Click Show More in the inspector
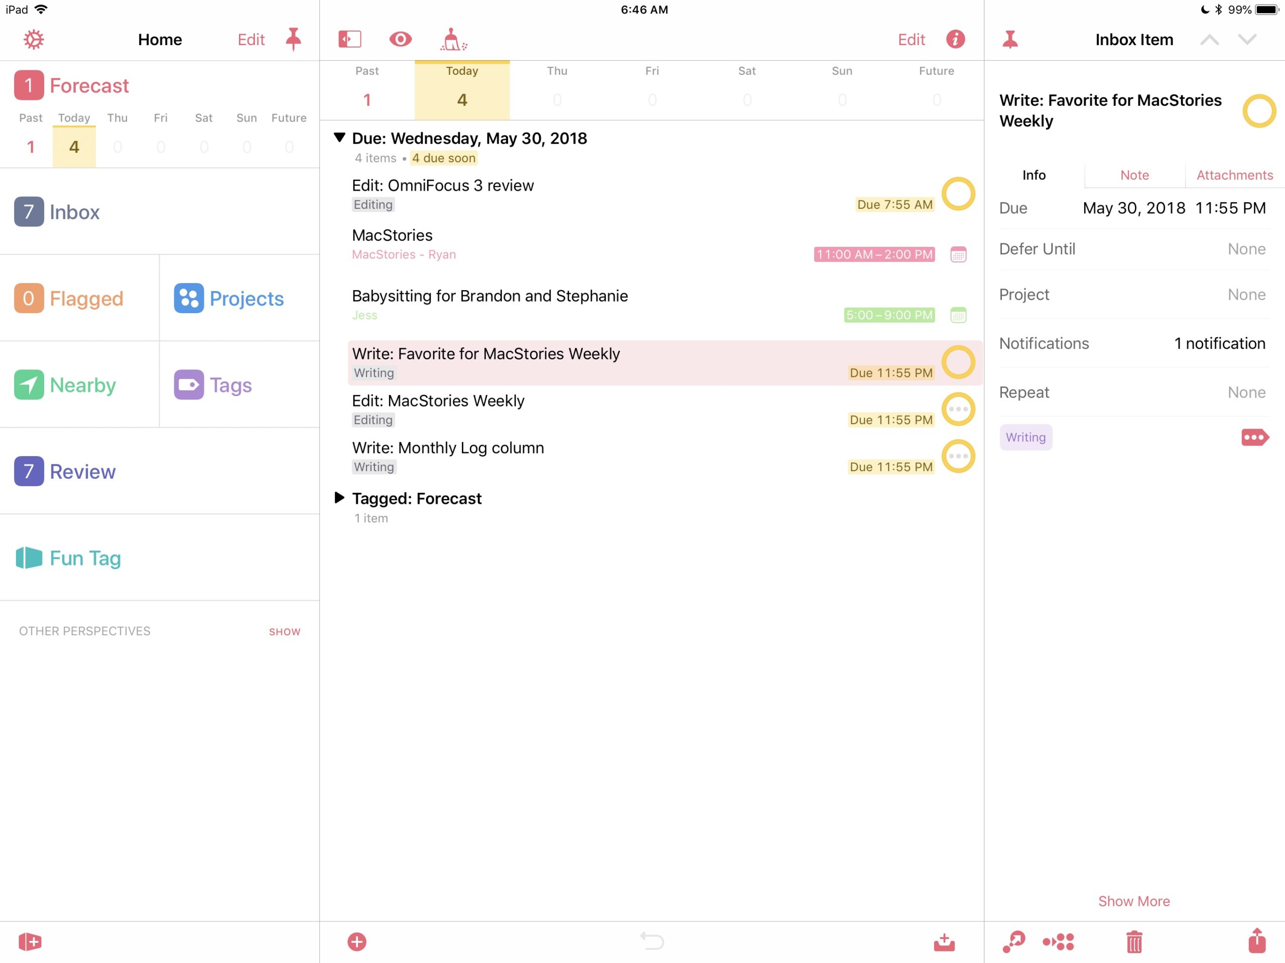 tap(1134, 901)
